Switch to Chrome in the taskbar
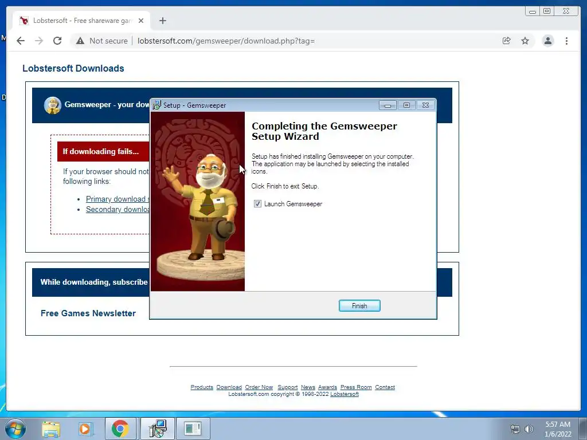587x440 pixels. click(120, 429)
